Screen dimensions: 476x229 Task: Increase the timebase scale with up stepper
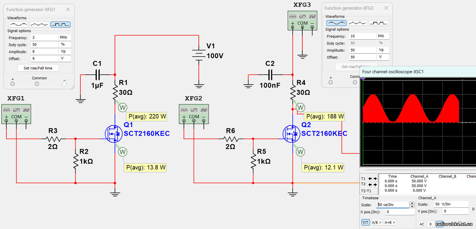(x=412, y=203)
